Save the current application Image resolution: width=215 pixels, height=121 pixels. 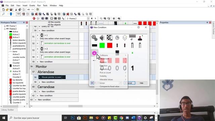pyautogui.click(x=11, y=10)
